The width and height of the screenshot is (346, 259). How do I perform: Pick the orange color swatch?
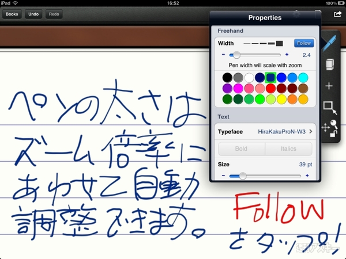pos(292,100)
